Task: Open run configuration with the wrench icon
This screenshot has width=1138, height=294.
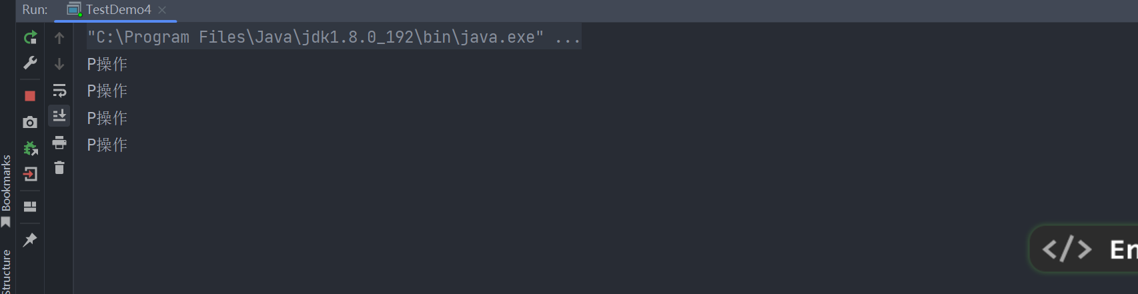Action: [x=30, y=63]
